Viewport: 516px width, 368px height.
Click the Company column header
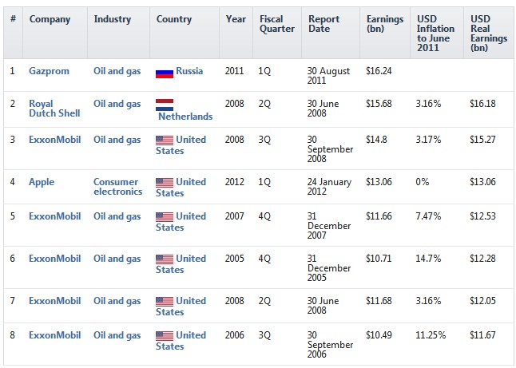(x=50, y=19)
